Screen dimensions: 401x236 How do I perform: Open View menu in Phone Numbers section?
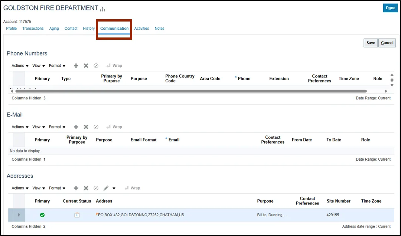39,66
